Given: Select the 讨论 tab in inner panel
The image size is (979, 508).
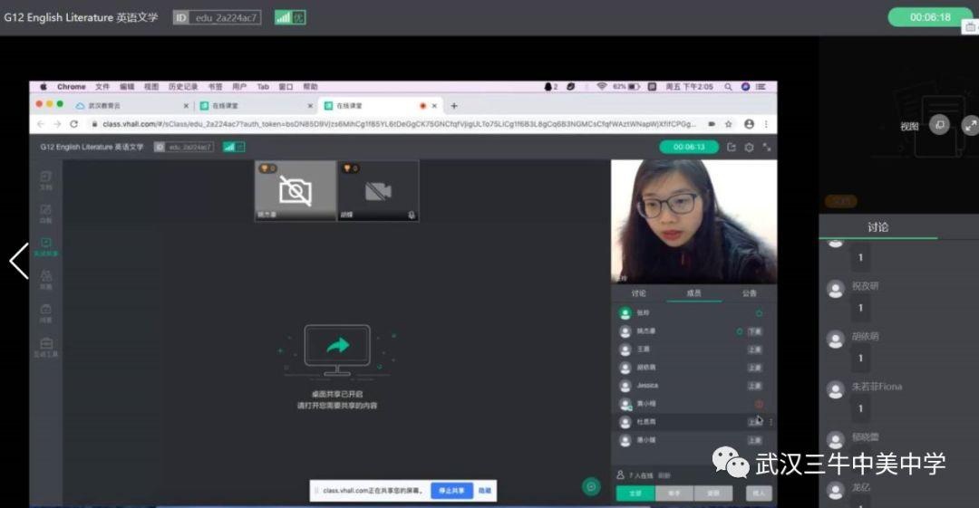Looking at the screenshot, I should 639,293.
